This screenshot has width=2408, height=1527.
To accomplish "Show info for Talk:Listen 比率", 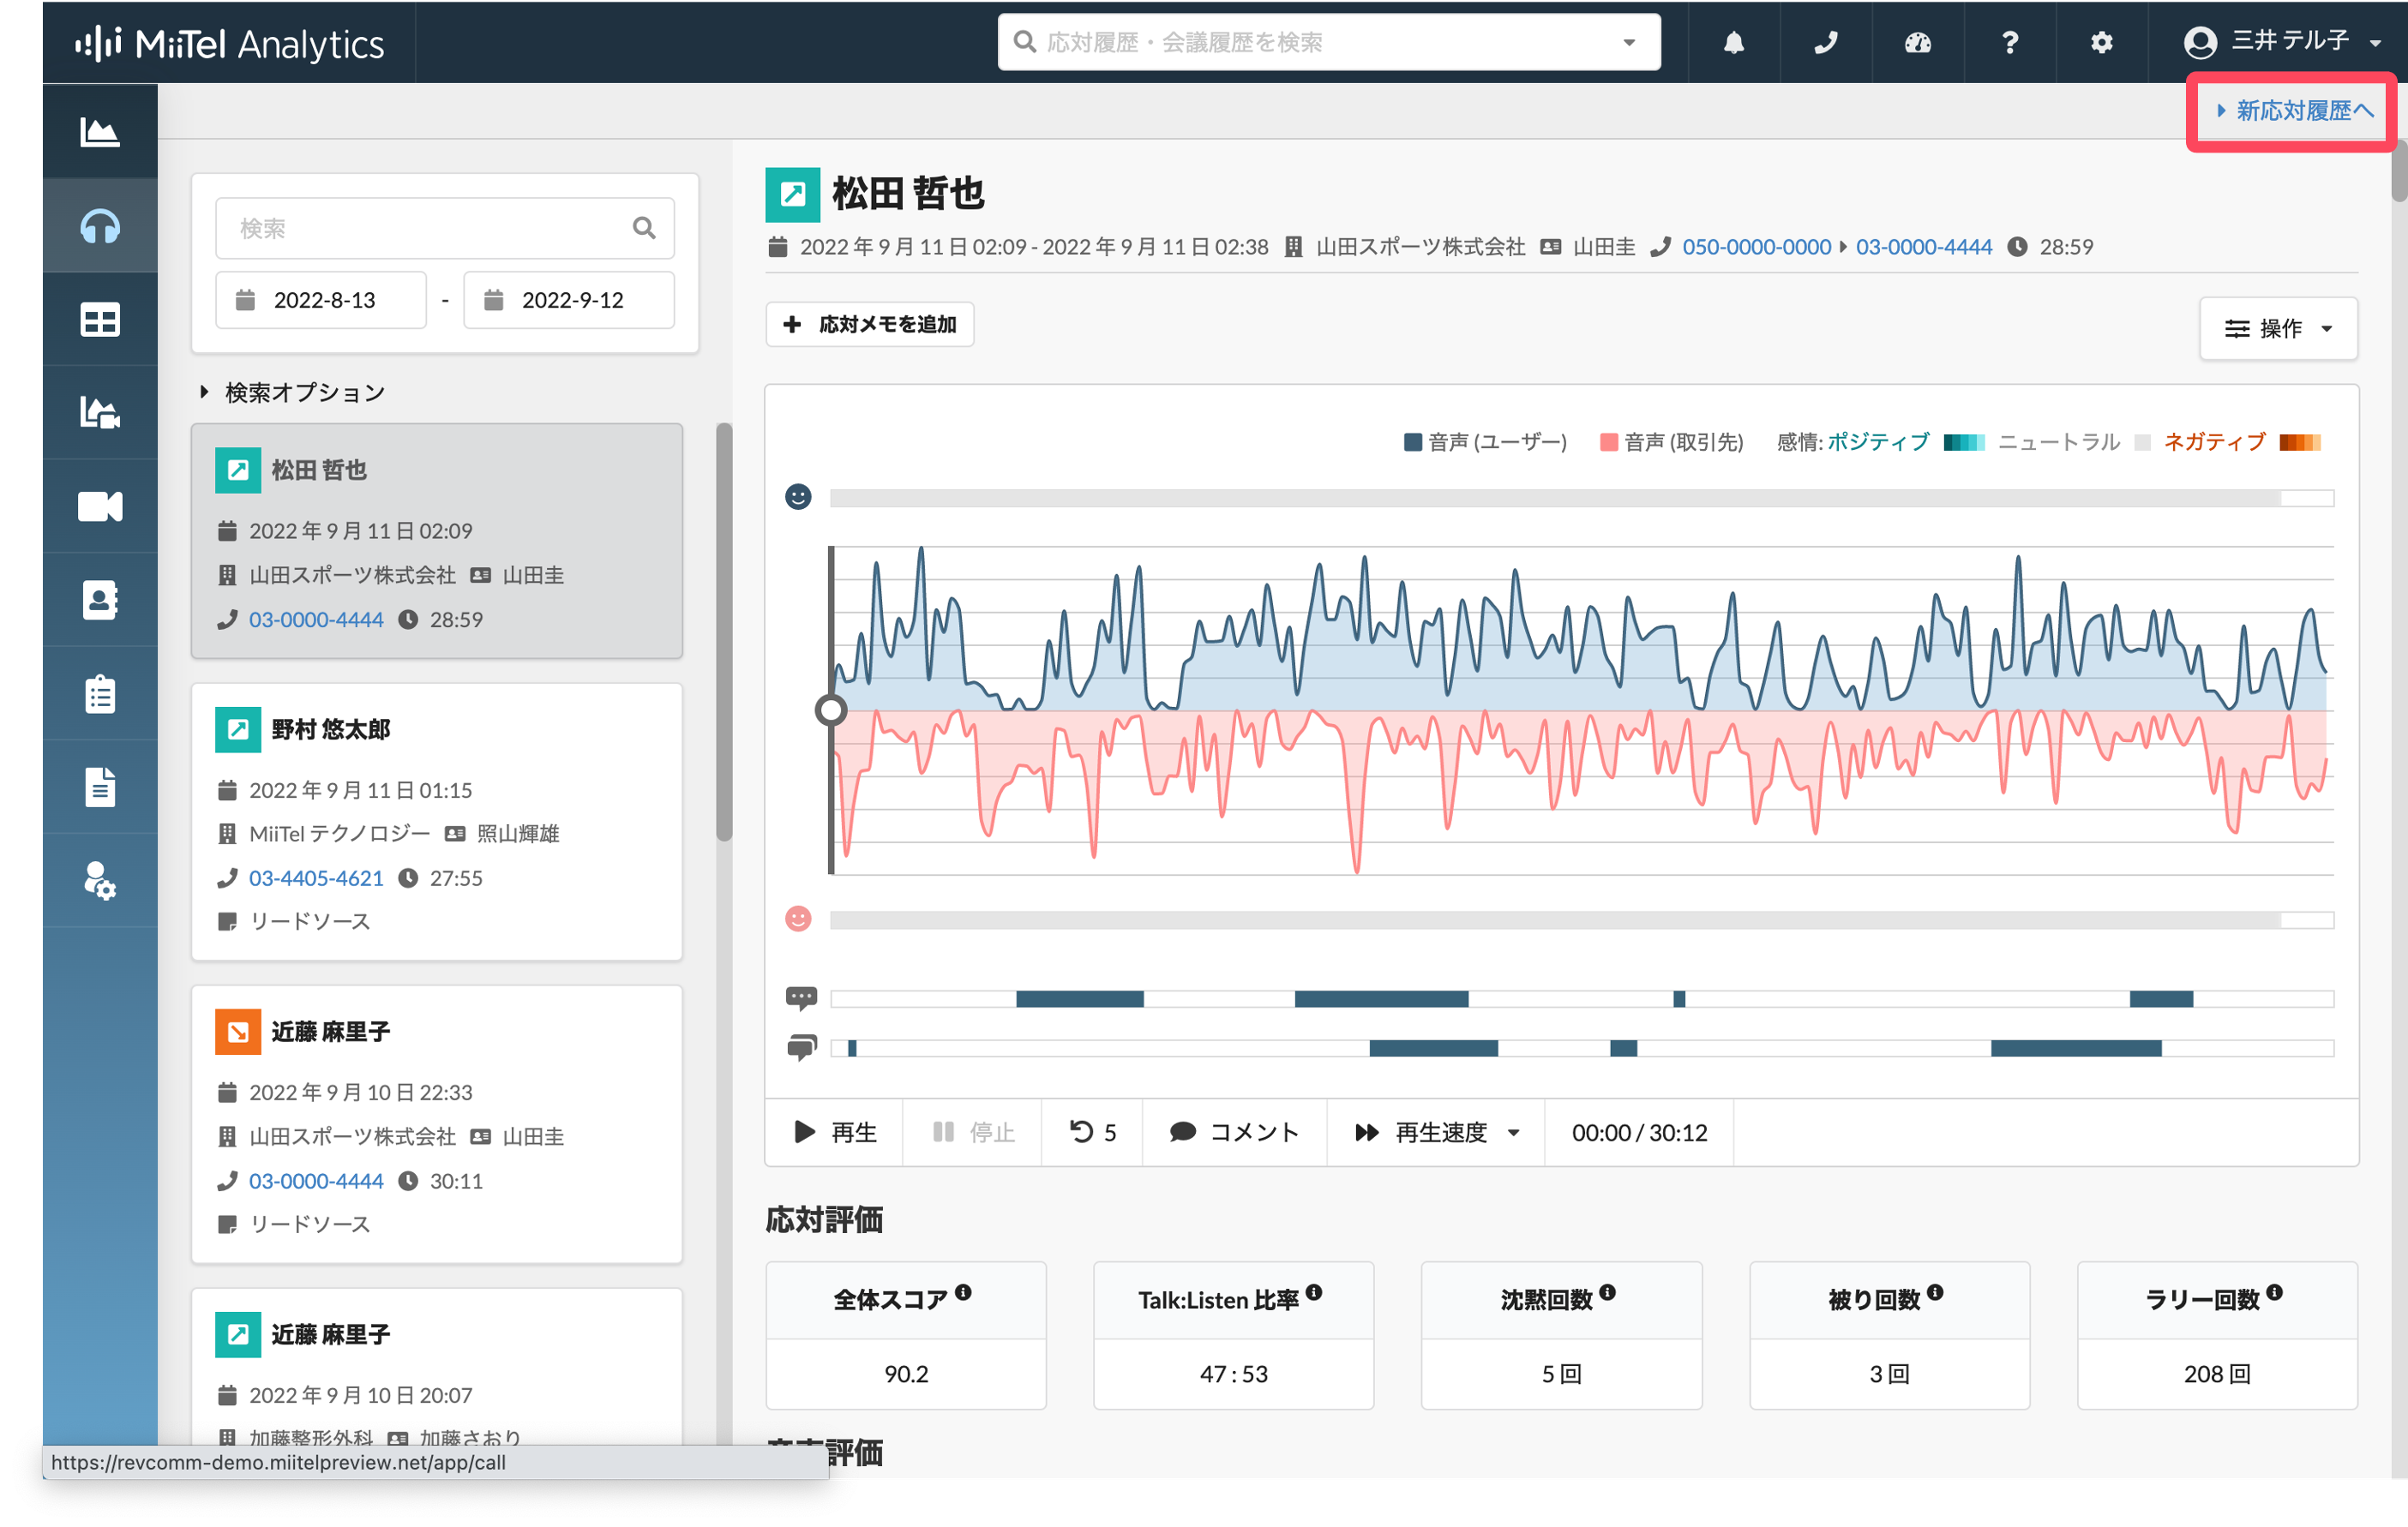I will [x=1314, y=1292].
